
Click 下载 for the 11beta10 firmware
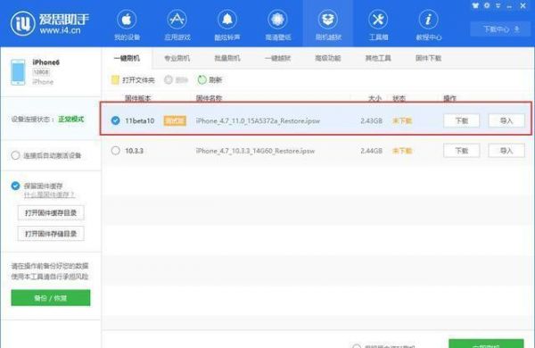point(462,120)
